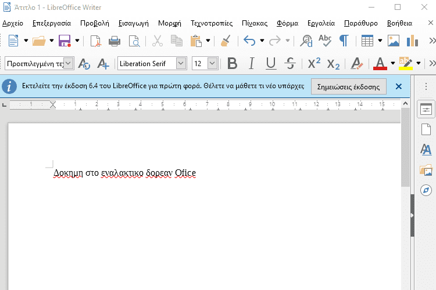Open the Τεχνοτροπίες menu
This screenshot has width=436, height=290.
pyautogui.click(x=212, y=23)
